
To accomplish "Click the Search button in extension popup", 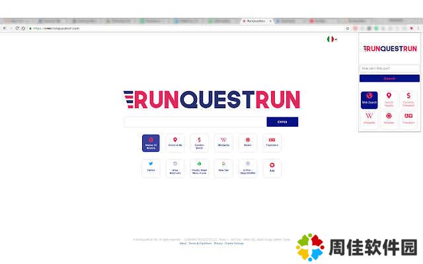I will pos(389,79).
